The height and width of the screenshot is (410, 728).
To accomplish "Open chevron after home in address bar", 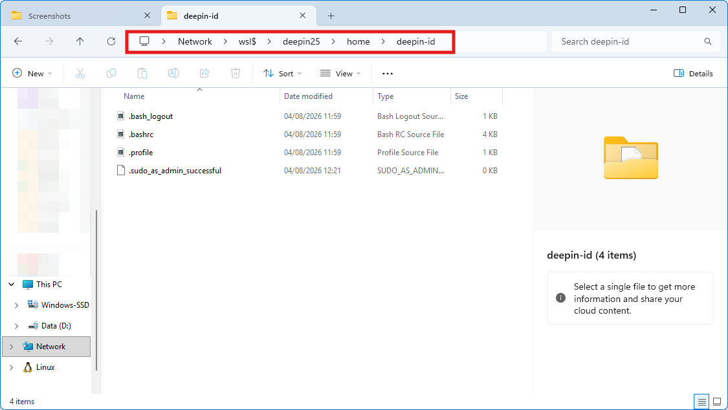I will click(383, 41).
